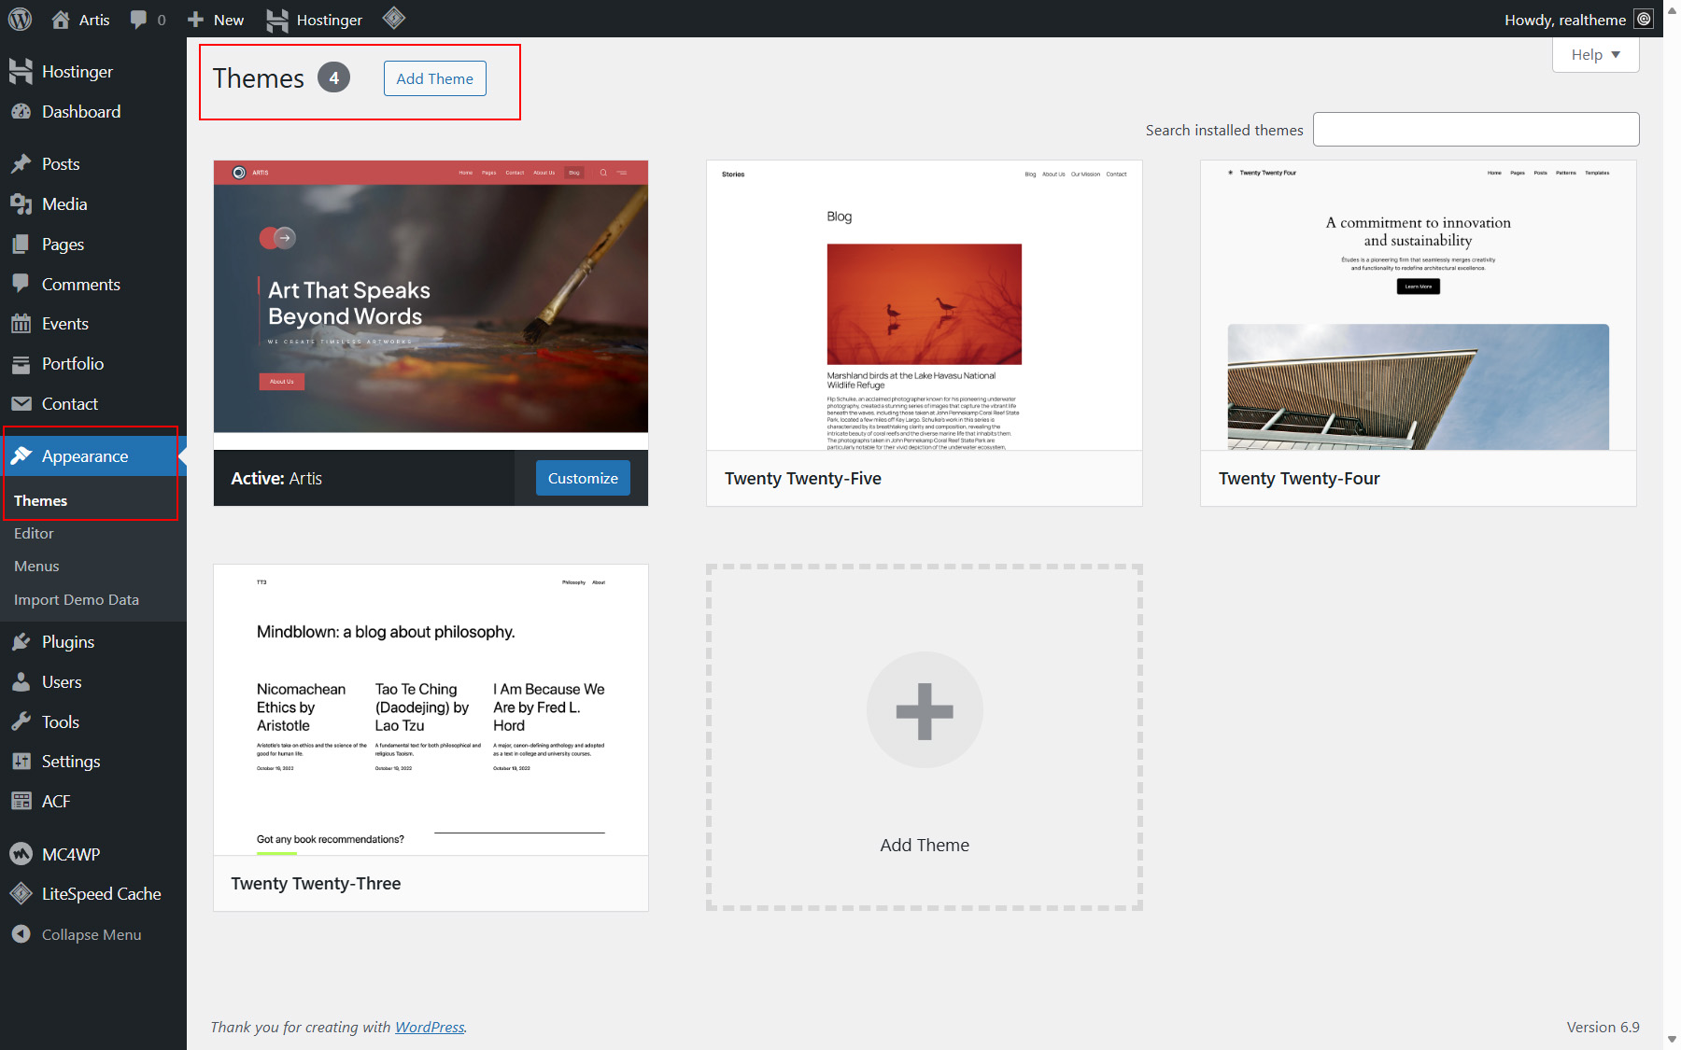1681x1050 pixels.
Task: Open the Plugins menu in the sidebar
Action: (68, 642)
